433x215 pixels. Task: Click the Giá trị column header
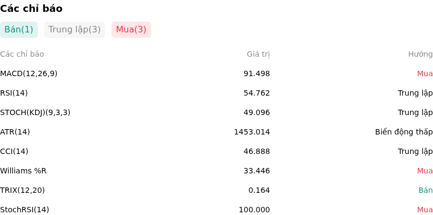click(258, 55)
